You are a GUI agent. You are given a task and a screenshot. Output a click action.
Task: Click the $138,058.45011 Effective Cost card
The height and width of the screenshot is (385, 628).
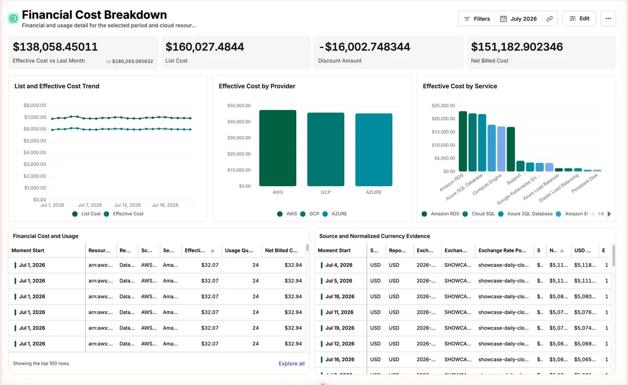(x=83, y=52)
